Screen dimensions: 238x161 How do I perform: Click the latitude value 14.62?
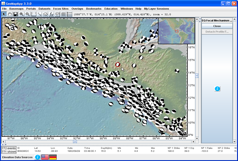point(37,151)
